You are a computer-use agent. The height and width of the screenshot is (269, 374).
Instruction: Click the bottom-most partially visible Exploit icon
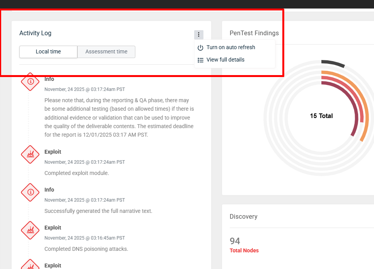click(30, 265)
